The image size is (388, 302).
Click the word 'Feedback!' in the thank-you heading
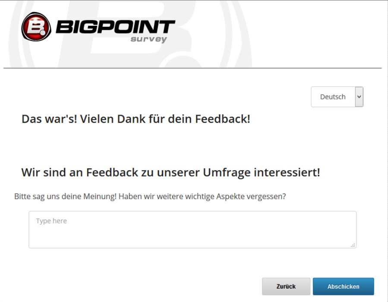click(x=223, y=119)
